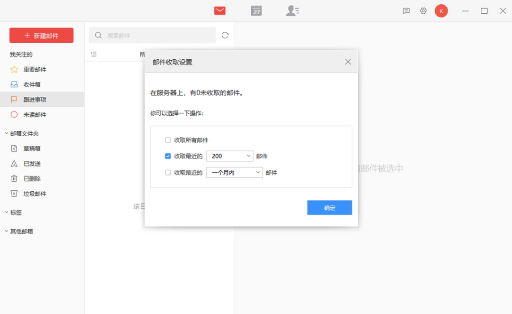
Task: Select 跟进事项 label in sidebar
Action: pos(35,100)
